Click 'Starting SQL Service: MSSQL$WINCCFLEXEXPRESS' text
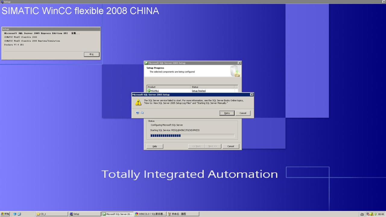 (175, 130)
